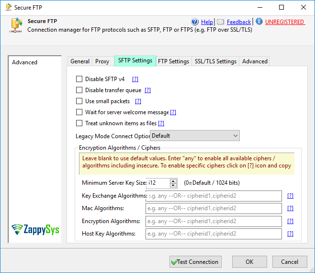Open help for Mac Algorithms
315x273 pixels.
[x=290, y=208]
